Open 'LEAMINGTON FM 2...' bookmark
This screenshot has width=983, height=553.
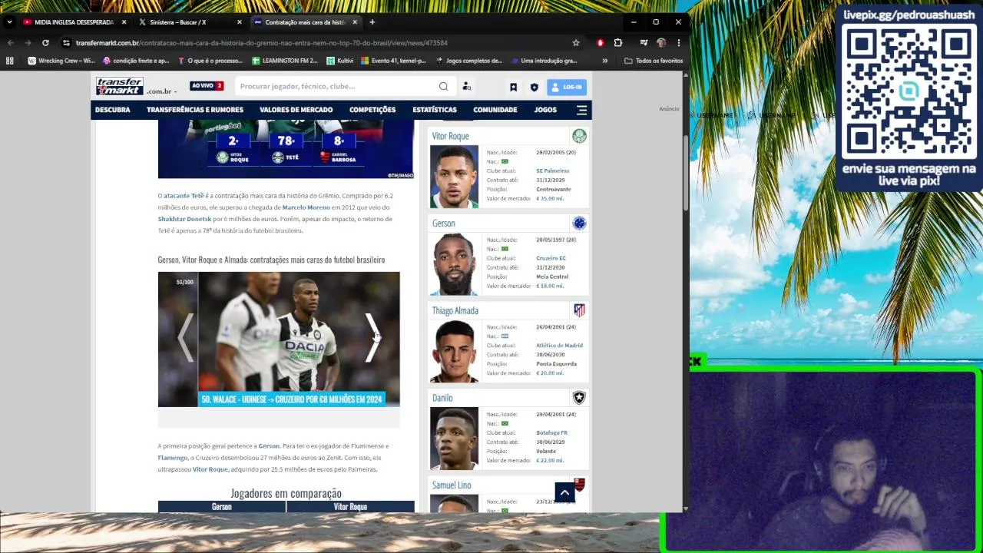tap(284, 61)
